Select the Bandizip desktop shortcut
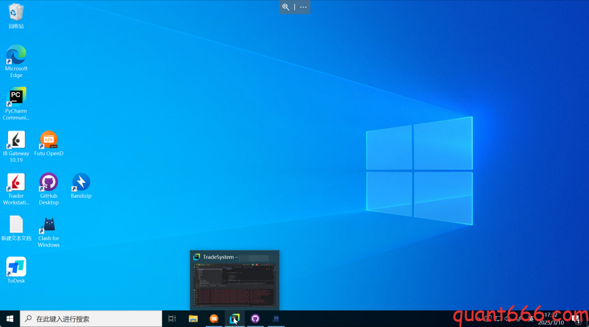 coord(81,186)
